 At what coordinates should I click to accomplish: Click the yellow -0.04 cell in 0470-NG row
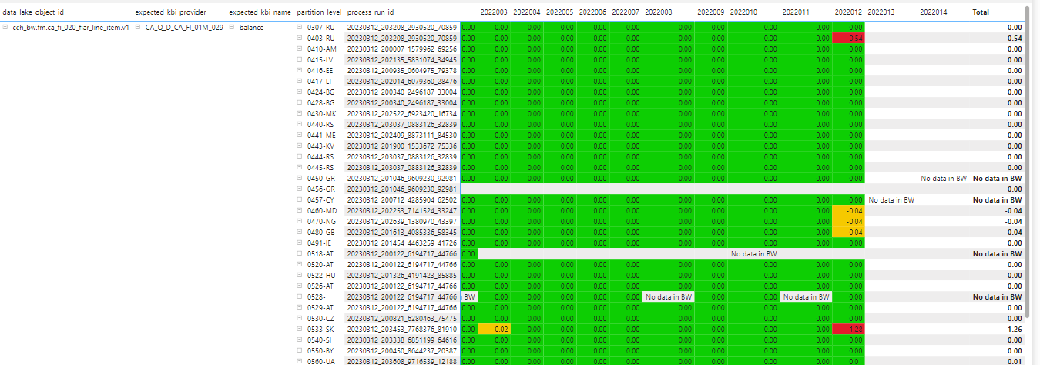[849, 221]
